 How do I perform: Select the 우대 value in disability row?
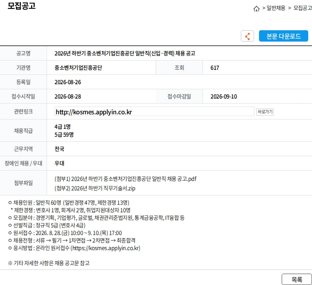(59, 163)
